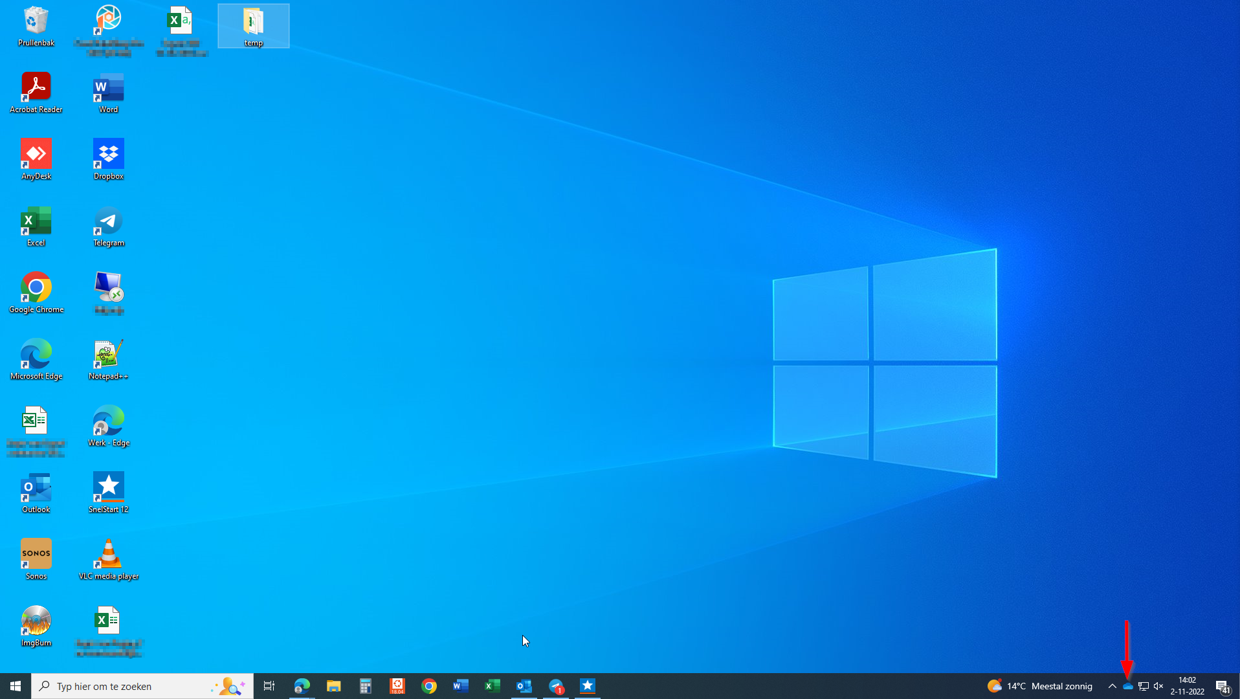Select the Acrobat Reader desktop shortcut
1240x699 pixels.
click(x=36, y=93)
